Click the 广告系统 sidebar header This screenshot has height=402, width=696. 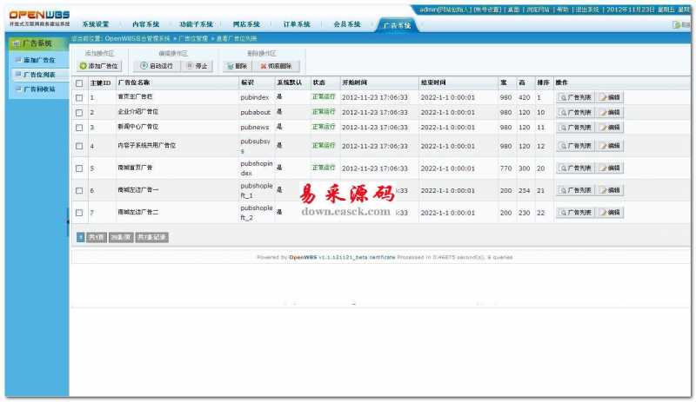[38, 43]
